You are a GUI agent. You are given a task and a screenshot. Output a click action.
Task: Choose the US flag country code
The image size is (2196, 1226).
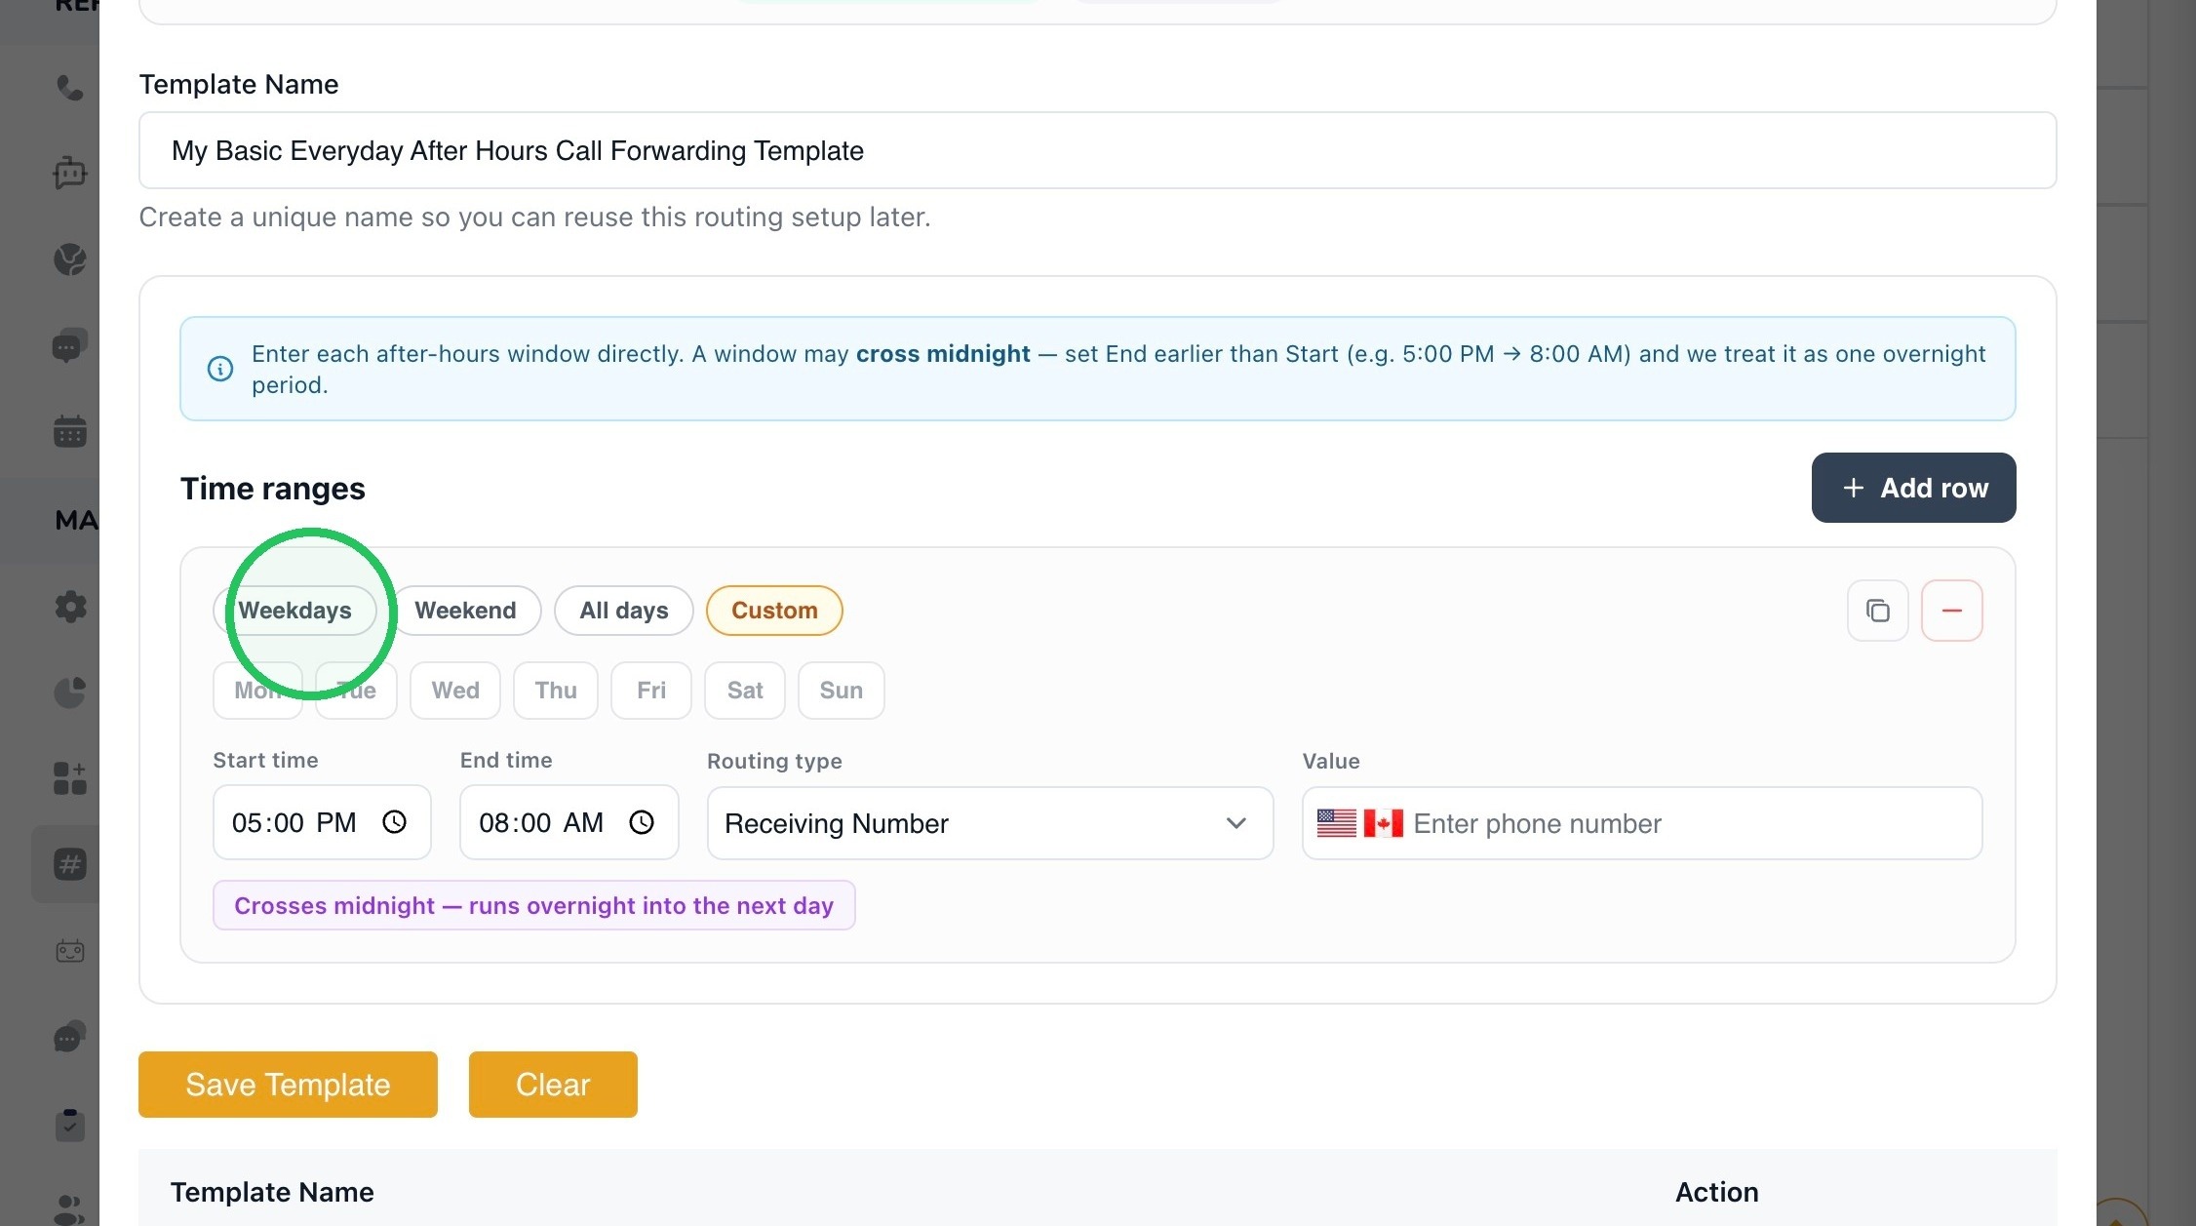(1336, 823)
